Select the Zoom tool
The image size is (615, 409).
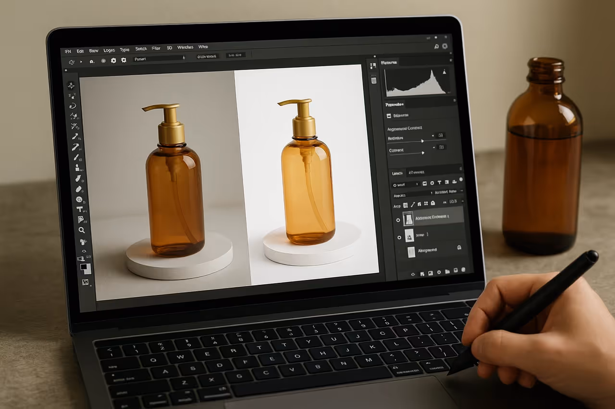[82, 230]
